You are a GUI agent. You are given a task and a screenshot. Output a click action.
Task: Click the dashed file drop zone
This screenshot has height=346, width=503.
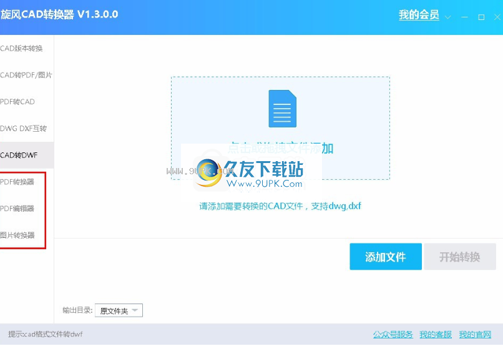coord(280,128)
